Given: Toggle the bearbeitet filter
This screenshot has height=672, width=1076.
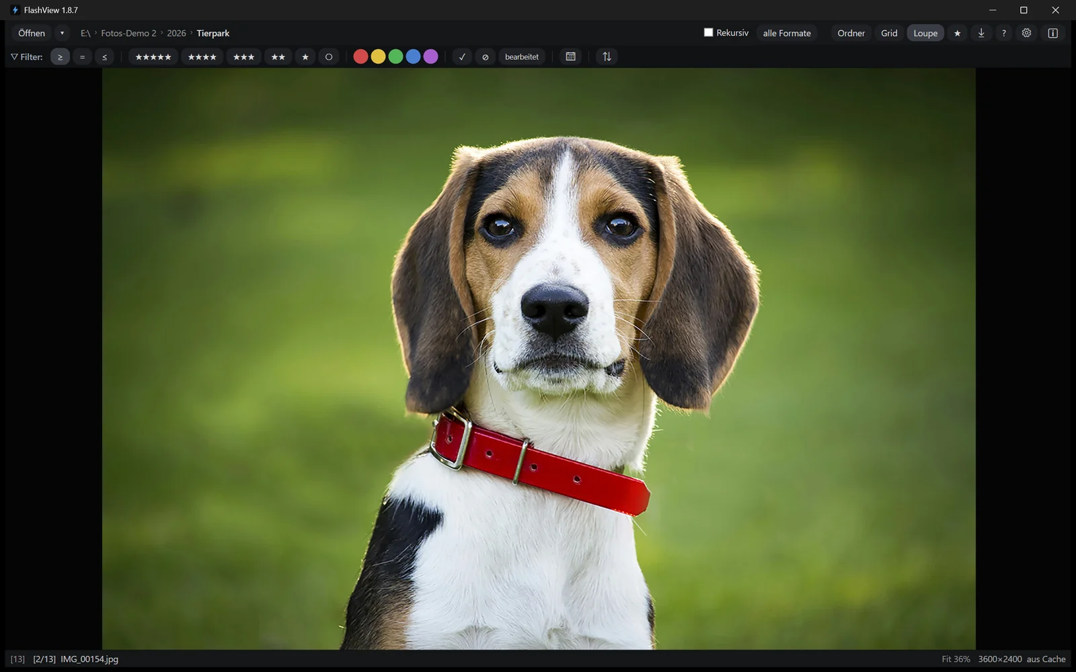Looking at the screenshot, I should click(522, 57).
